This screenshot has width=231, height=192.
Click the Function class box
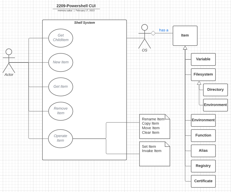pos(203,136)
